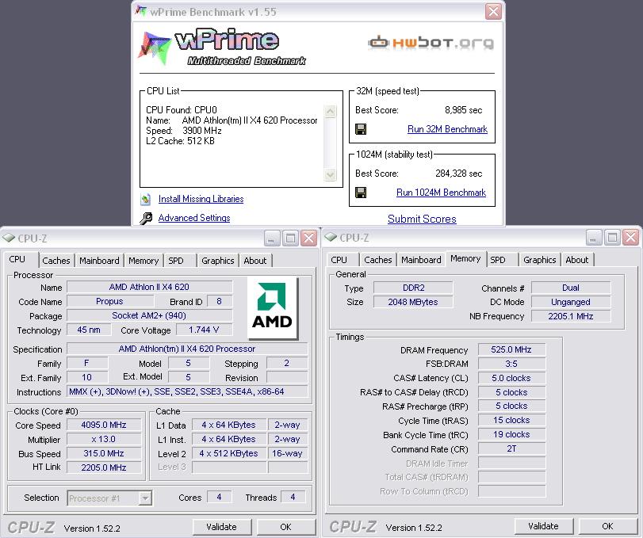
Task: Click the wPrime title bar app icon
Action: point(141,11)
